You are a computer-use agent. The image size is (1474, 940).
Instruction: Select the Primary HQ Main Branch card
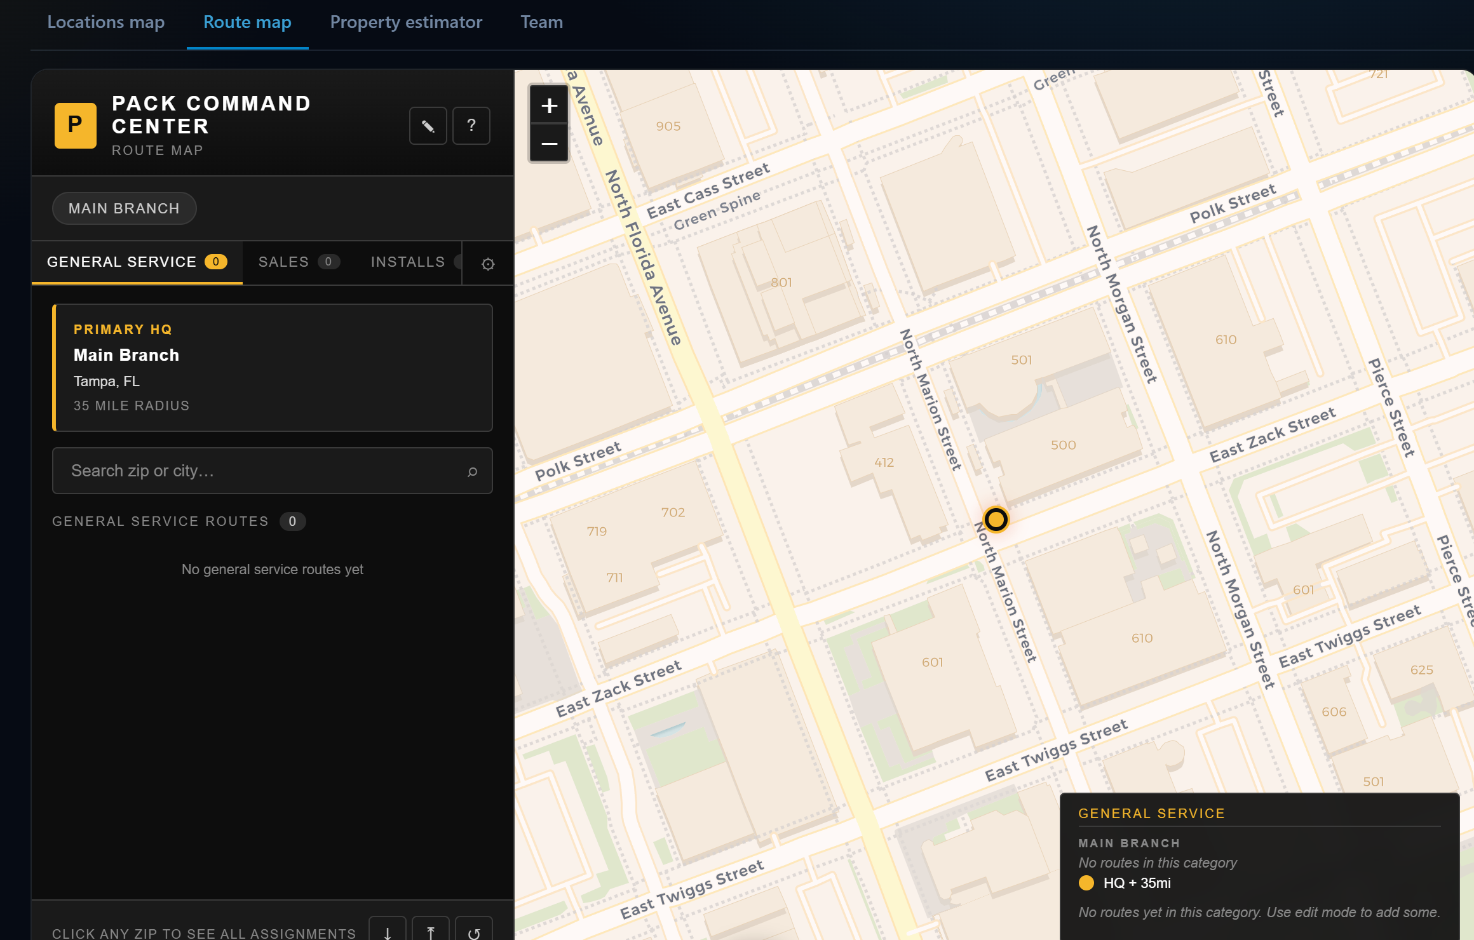(273, 368)
